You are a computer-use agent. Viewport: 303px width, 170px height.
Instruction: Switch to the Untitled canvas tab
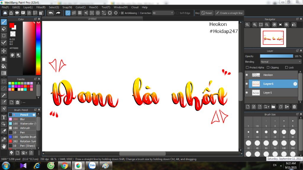coord(92,19)
